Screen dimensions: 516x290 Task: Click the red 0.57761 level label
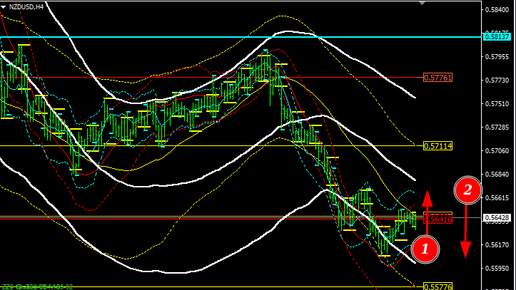pos(437,78)
